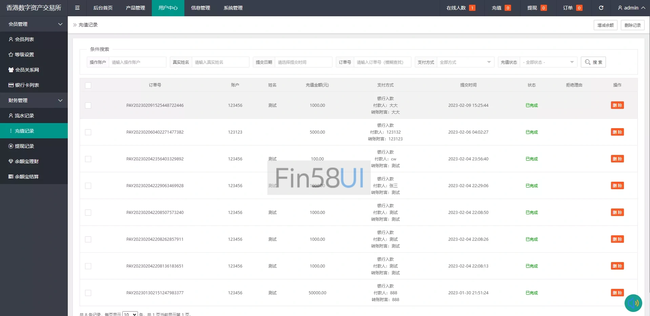Viewport: 650px width, 316px height.
Task: Open 提现记录 in the sidebar
Action: (x=24, y=146)
